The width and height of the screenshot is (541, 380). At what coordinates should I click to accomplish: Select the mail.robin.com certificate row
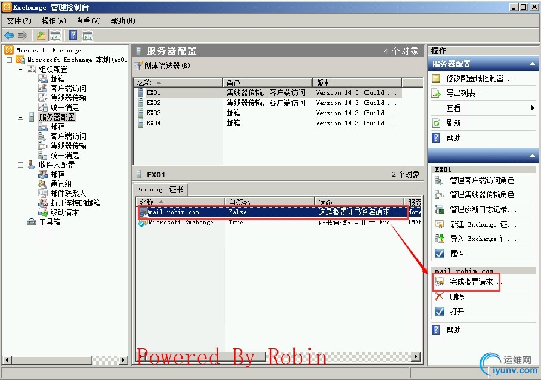click(x=279, y=212)
